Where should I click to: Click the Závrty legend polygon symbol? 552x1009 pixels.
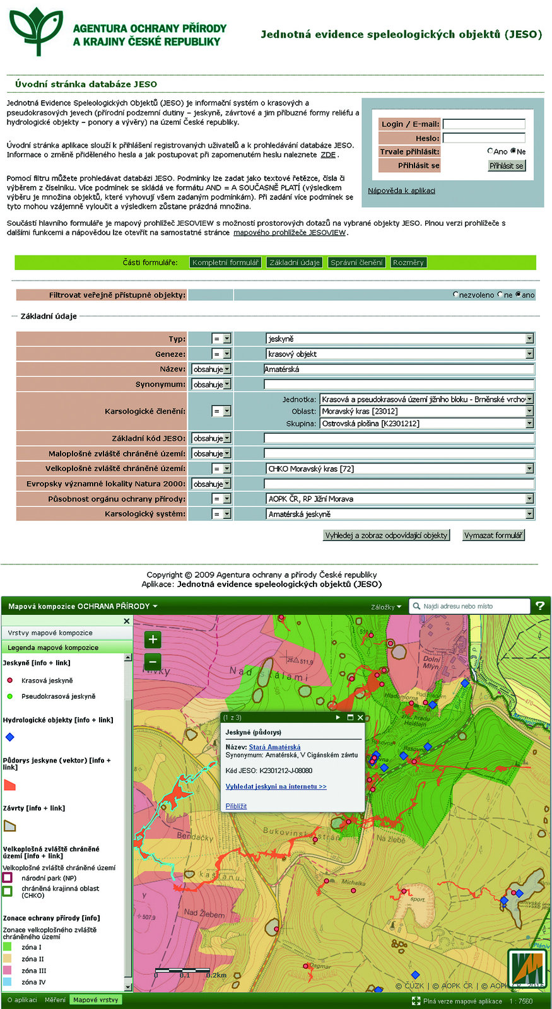(x=9, y=825)
